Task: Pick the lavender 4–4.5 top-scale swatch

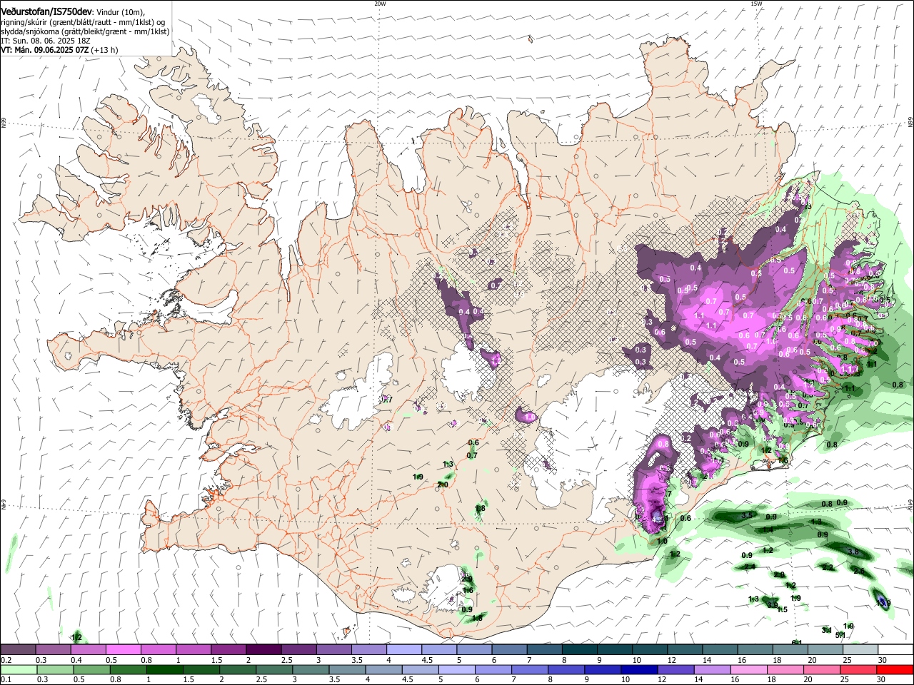Action: pos(403,649)
